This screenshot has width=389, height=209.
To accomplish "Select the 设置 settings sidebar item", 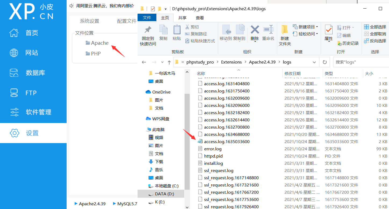I will click(33, 133).
